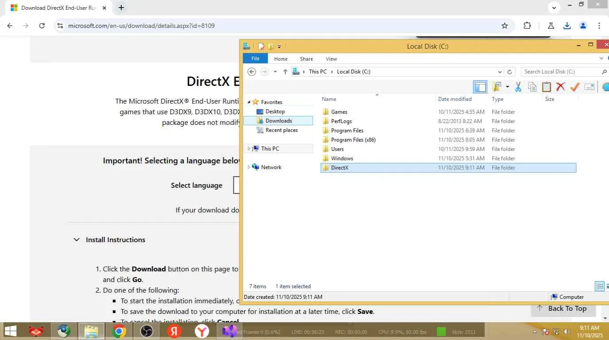Click the orange checkmark Properties icon

[x=574, y=87]
